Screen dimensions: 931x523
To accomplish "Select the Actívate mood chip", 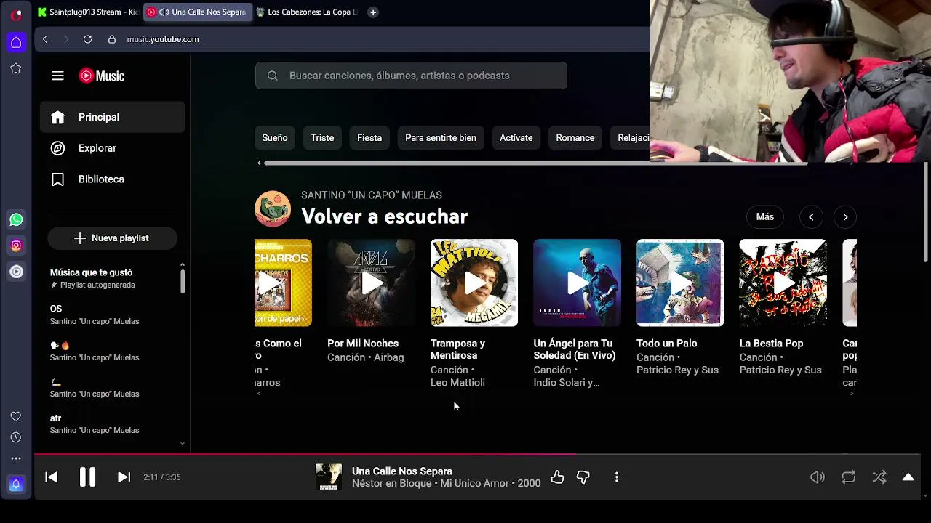I will click(516, 138).
